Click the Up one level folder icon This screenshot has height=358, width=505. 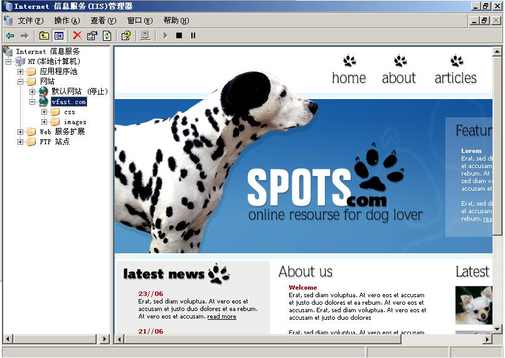44,36
